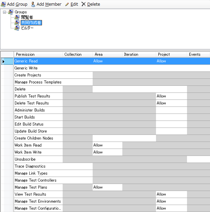Click the Edit pencil icon

tap(67, 4)
